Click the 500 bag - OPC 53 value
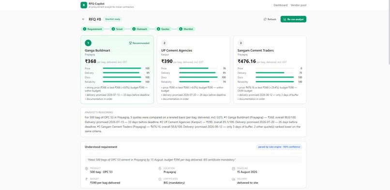The height and width of the screenshot is (190, 390). click(101, 172)
